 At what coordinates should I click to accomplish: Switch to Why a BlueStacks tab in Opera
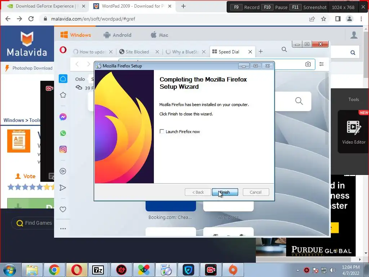[185, 52]
